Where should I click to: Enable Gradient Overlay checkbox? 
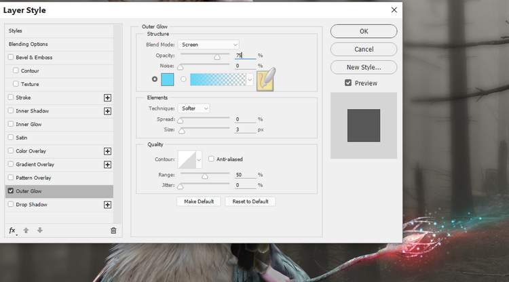11,164
